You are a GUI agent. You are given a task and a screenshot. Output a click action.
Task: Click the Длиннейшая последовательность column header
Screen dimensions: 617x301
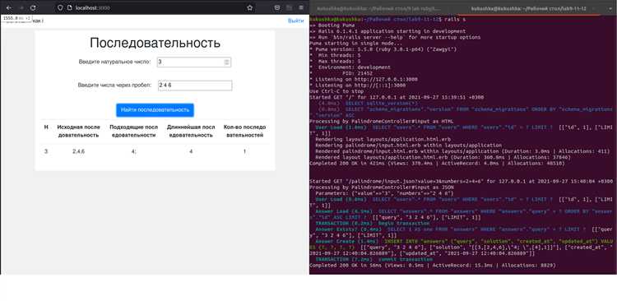coord(191,131)
